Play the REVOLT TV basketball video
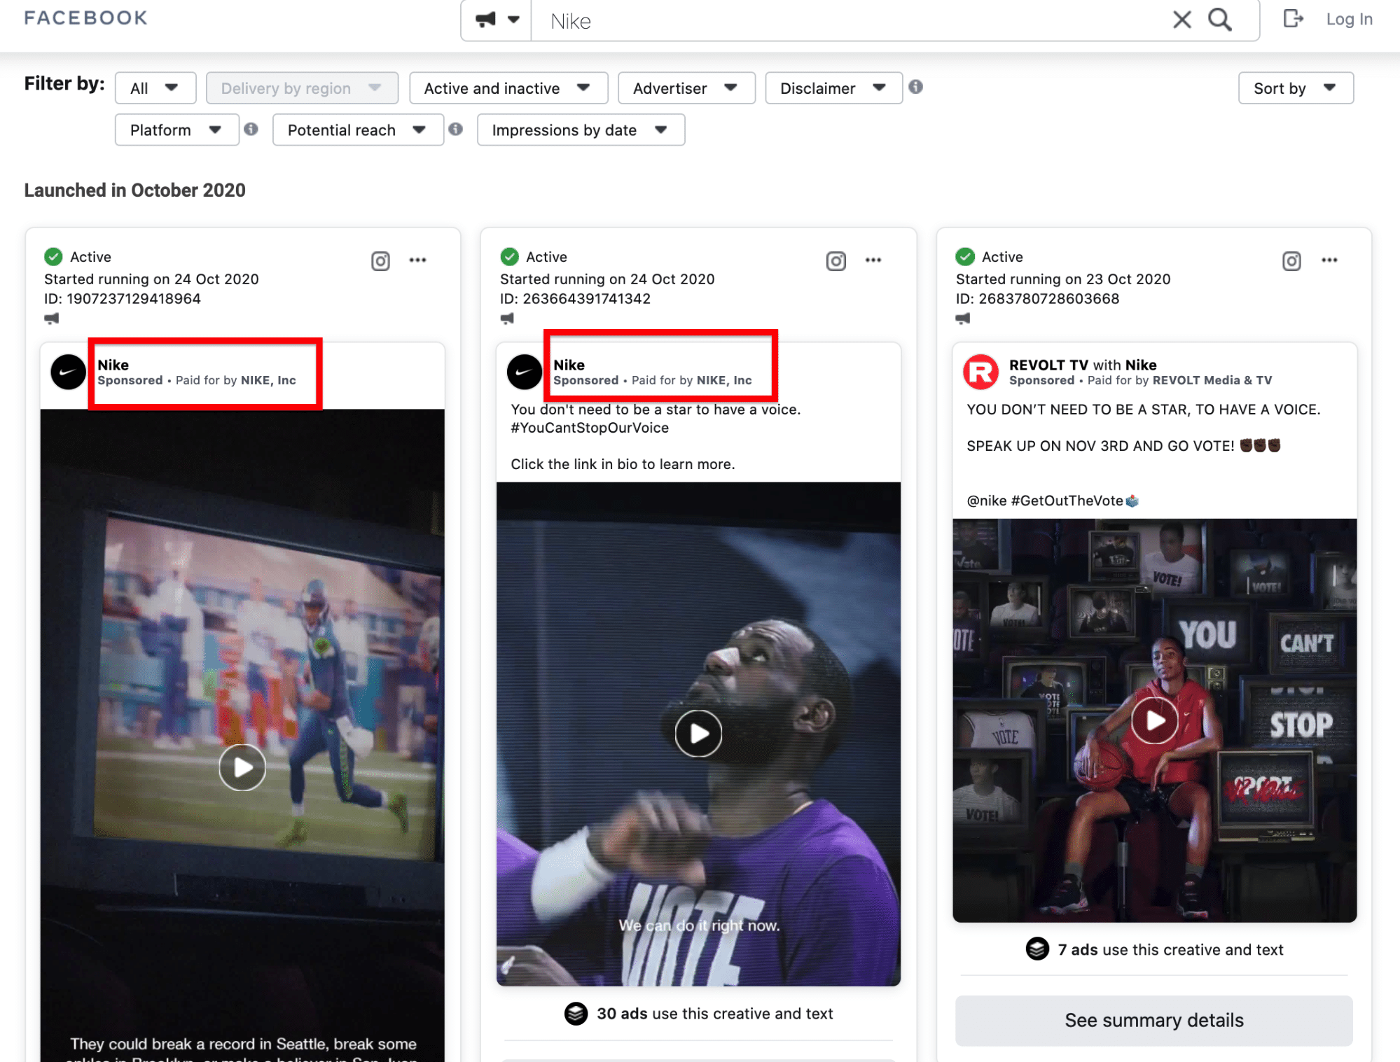The height and width of the screenshot is (1062, 1400). [1154, 720]
